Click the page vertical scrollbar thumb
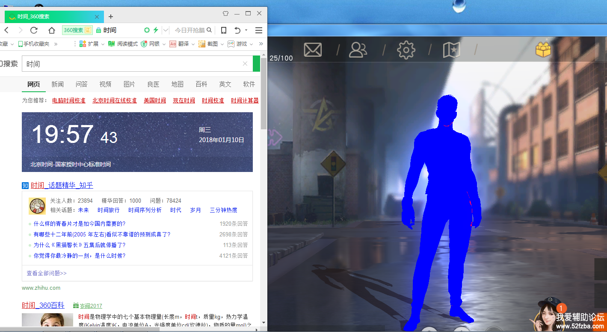The width and height of the screenshot is (607, 332). [x=264, y=93]
